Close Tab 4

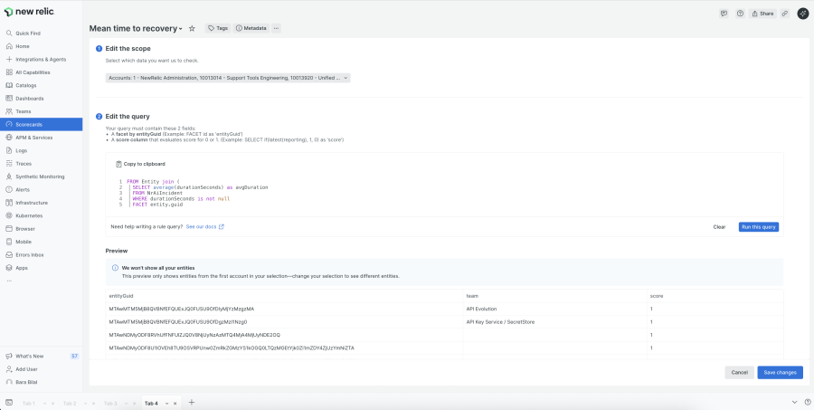click(175, 404)
